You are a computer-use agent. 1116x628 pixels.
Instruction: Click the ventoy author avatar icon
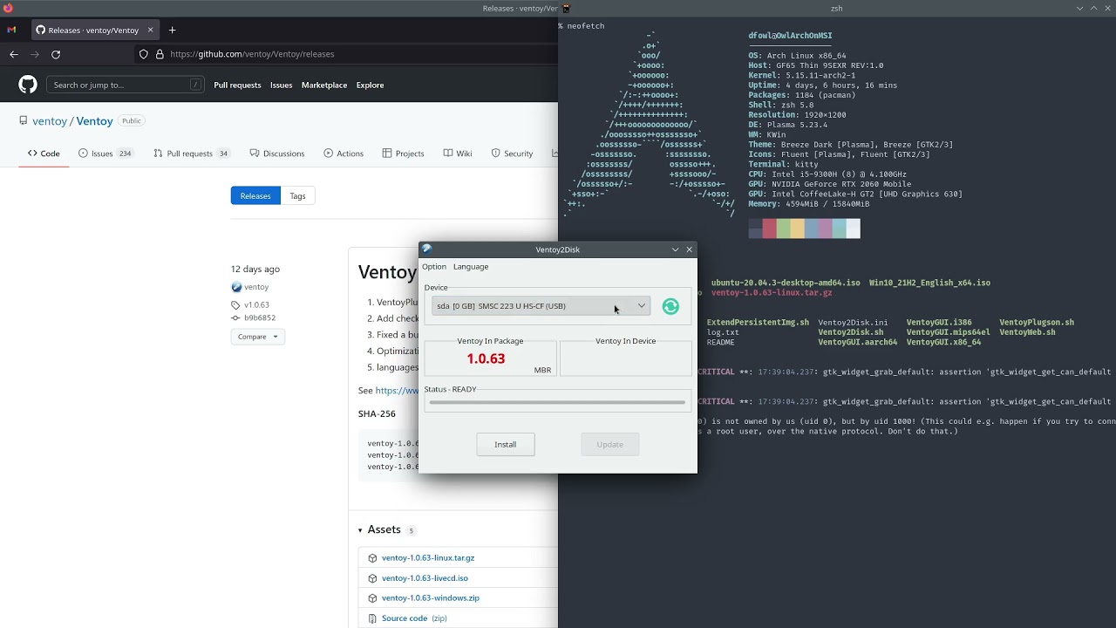click(236, 287)
